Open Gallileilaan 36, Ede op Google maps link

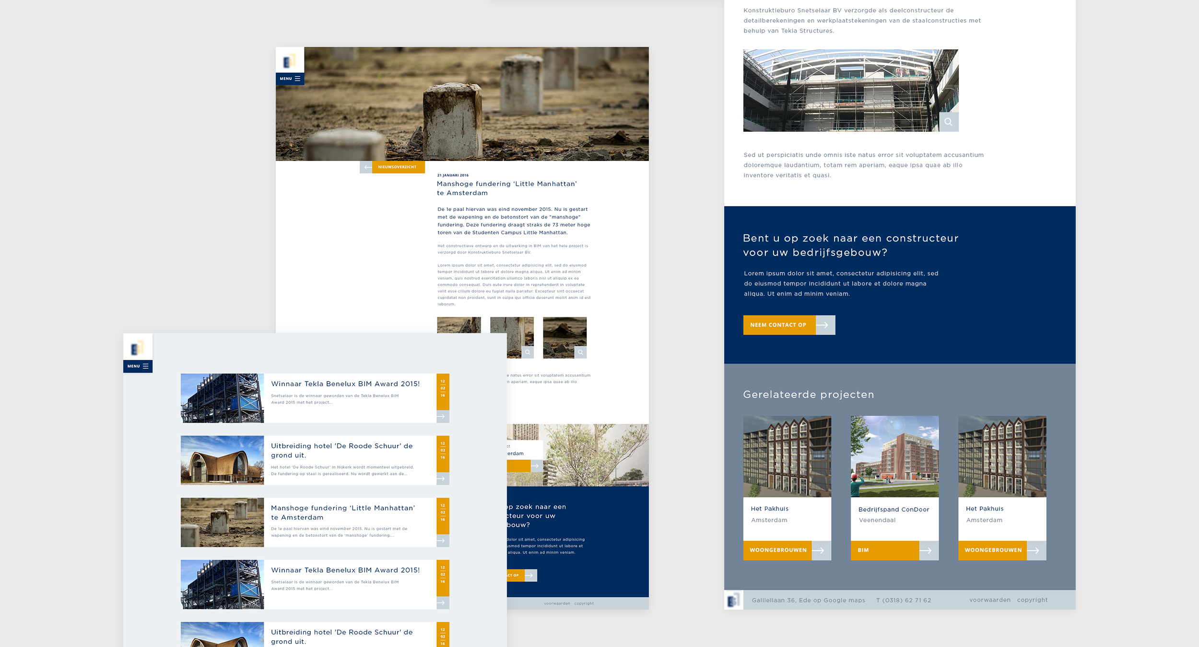pos(808,600)
